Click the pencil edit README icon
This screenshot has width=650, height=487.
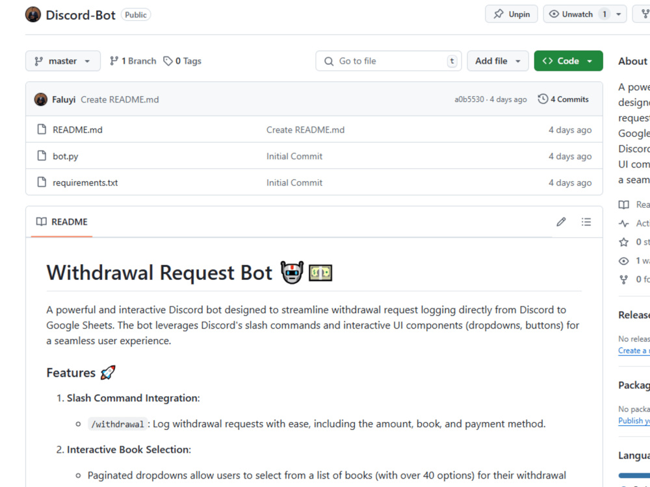tap(561, 222)
